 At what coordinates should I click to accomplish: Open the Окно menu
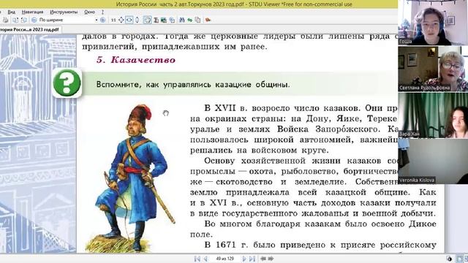tap(89, 12)
